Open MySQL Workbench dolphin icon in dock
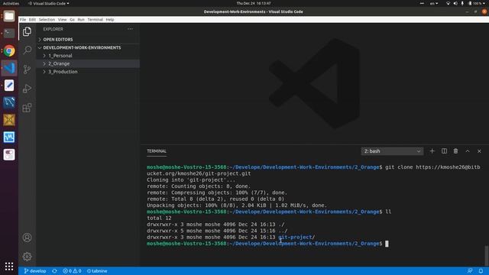Viewport: 489px width, 275px height. pyautogui.click(x=9, y=102)
